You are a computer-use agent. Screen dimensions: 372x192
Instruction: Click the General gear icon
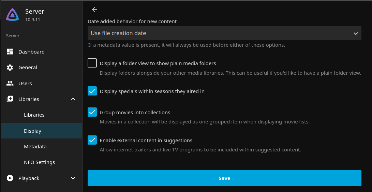coord(10,68)
